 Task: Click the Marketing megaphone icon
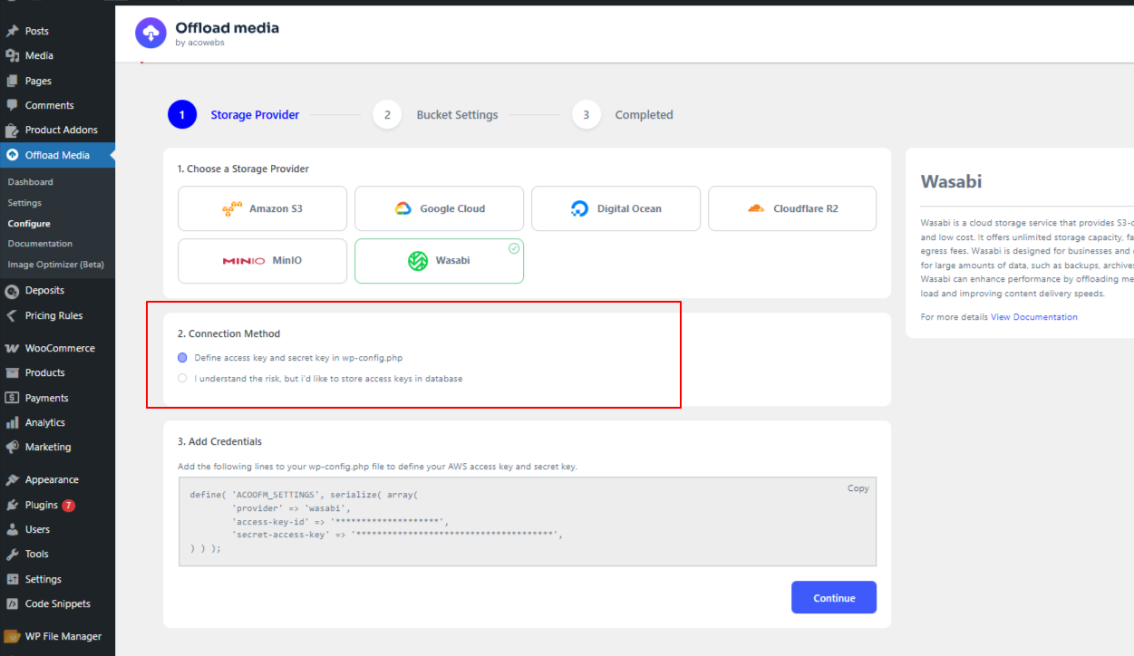pos(12,447)
